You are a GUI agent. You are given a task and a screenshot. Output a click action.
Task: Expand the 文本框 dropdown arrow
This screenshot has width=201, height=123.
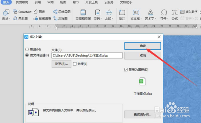141,19
